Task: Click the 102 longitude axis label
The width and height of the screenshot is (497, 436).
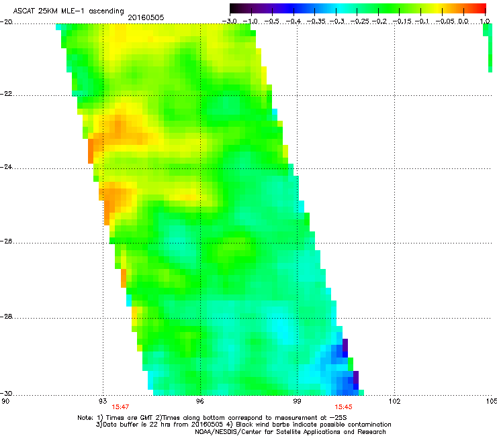Action: (394, 401)
